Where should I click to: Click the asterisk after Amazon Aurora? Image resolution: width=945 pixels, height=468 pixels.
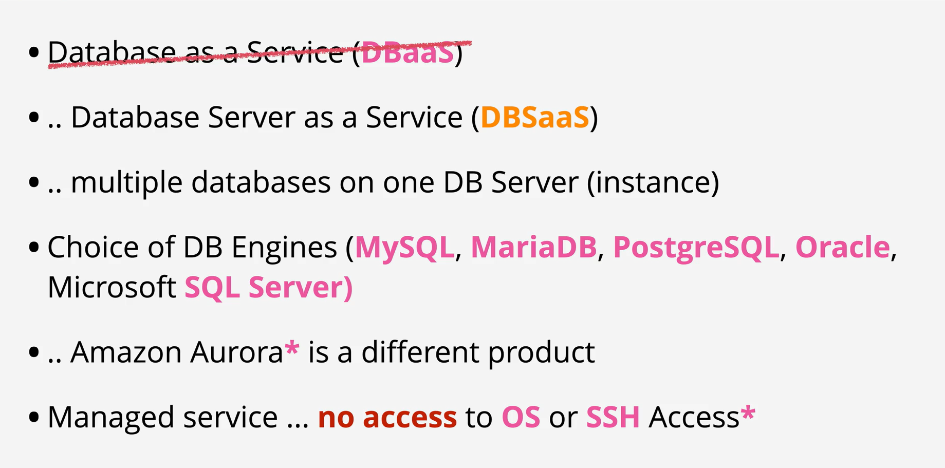pos(292,349)
